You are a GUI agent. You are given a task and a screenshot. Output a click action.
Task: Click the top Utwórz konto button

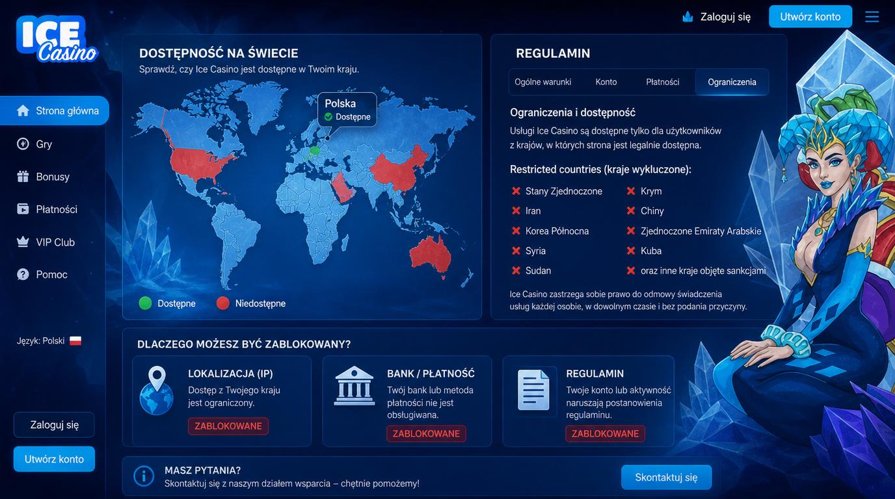[810, 16]
